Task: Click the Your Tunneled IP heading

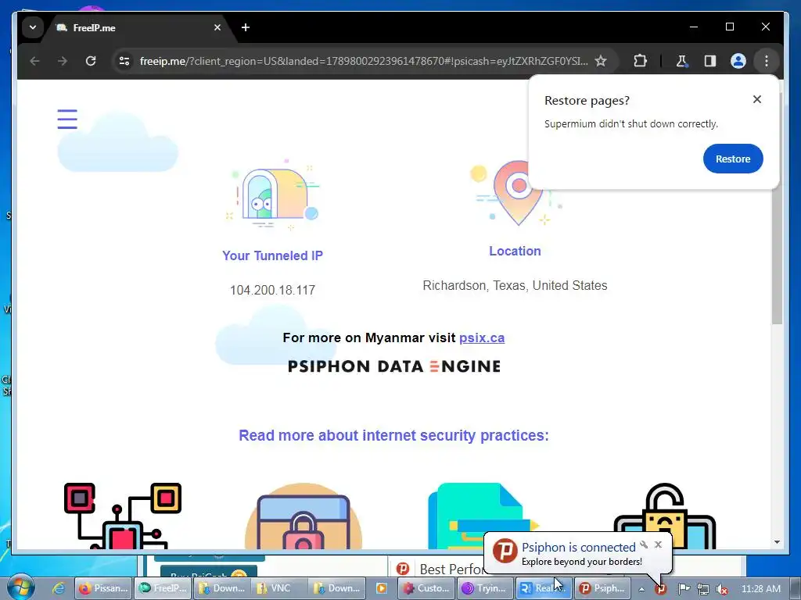Action: click(x=273, y=255)
